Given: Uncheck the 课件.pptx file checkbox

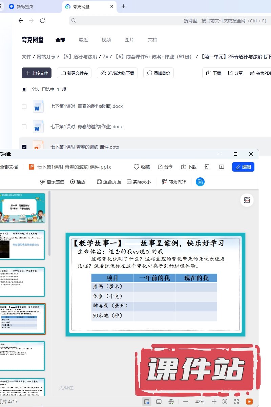Looking at the screenshot, I should 24,147.
